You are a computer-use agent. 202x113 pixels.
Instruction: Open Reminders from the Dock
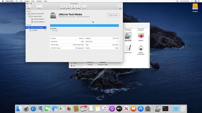pos(91,109)
